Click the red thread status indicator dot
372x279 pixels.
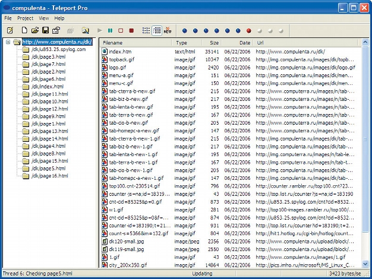(248, 30)
